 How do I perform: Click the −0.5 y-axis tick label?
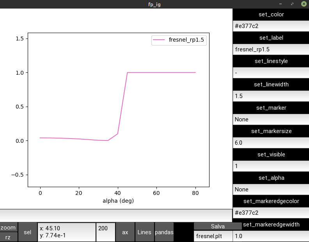click(18, 175)
